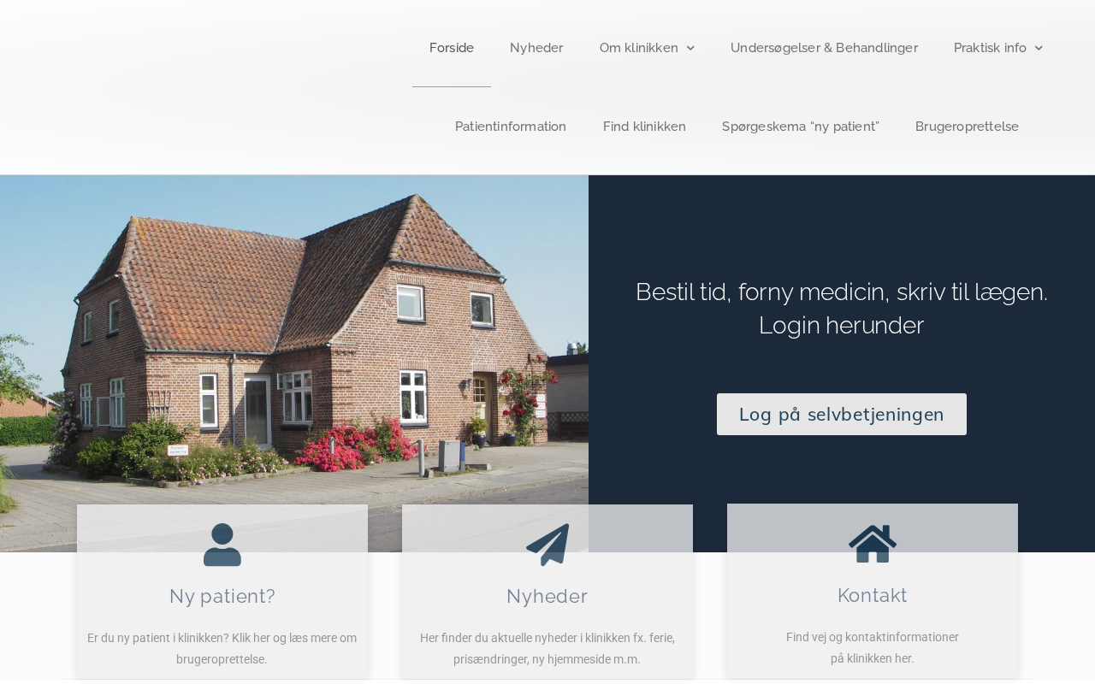Open the Nyheder card heading
1095x684 pixels.
pos(547,596)
